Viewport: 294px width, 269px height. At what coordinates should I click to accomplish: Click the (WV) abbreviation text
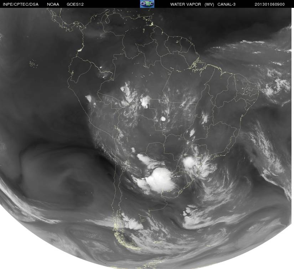coord(209,4)
